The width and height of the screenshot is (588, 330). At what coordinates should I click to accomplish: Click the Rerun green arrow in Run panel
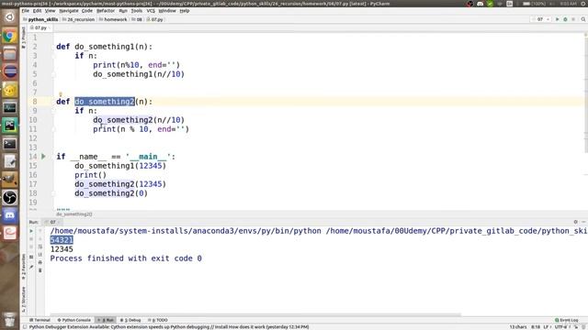31,231
